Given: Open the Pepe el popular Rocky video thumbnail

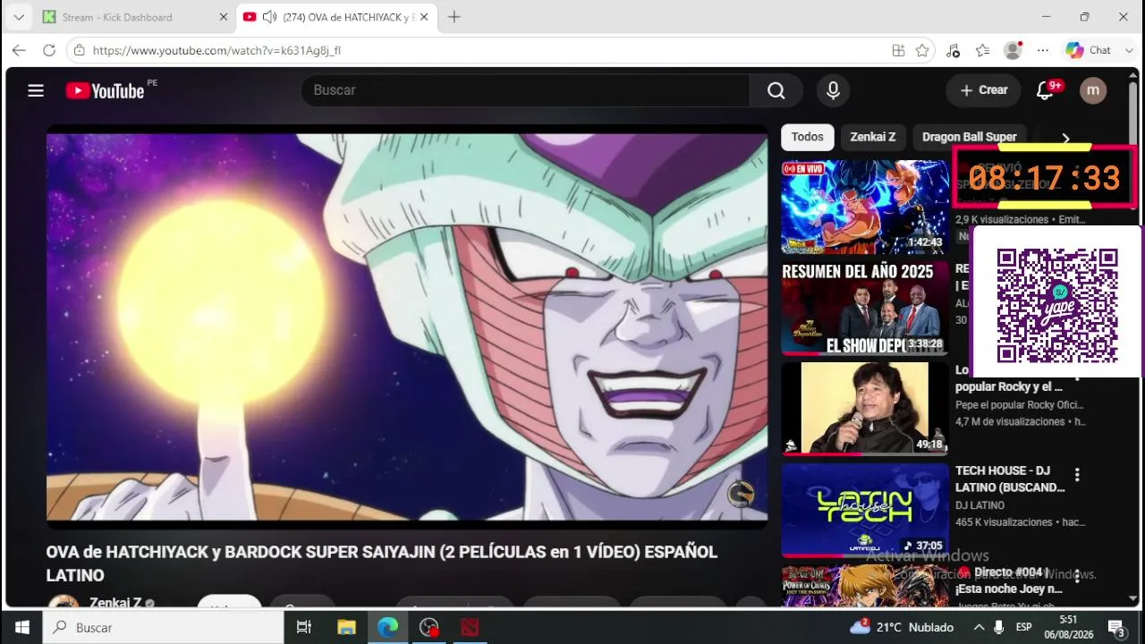Looking at the screenshot, I should 865,409.
